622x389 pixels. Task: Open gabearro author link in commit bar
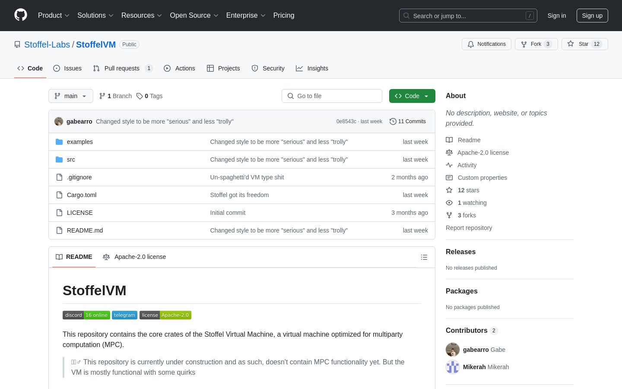pyautogui.click(x=79, y=121)
